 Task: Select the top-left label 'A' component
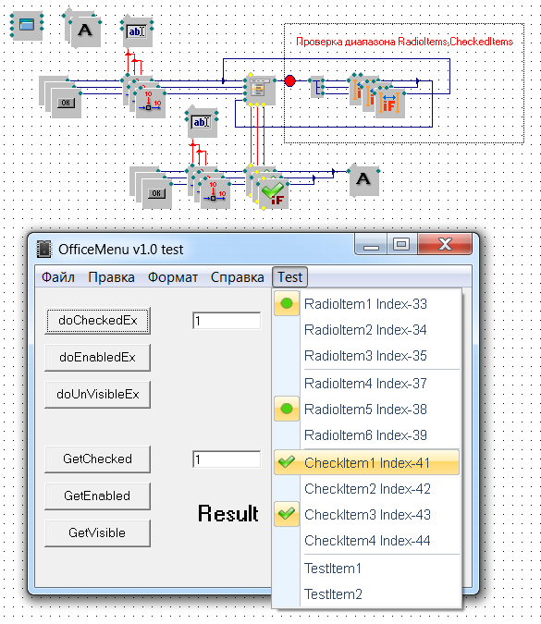pos(85,31)
